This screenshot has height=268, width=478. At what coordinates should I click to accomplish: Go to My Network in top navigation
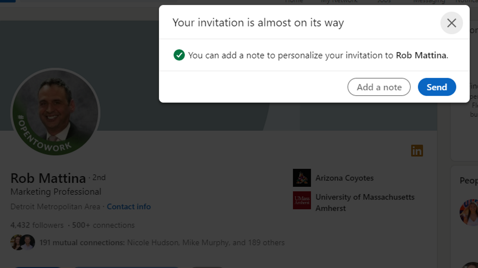(x=339, y=1)
